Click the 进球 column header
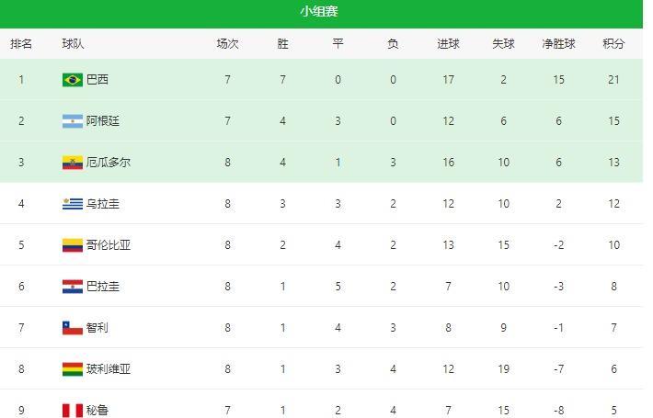Viewport: 653px width, 418px height. tap(448, 44)
